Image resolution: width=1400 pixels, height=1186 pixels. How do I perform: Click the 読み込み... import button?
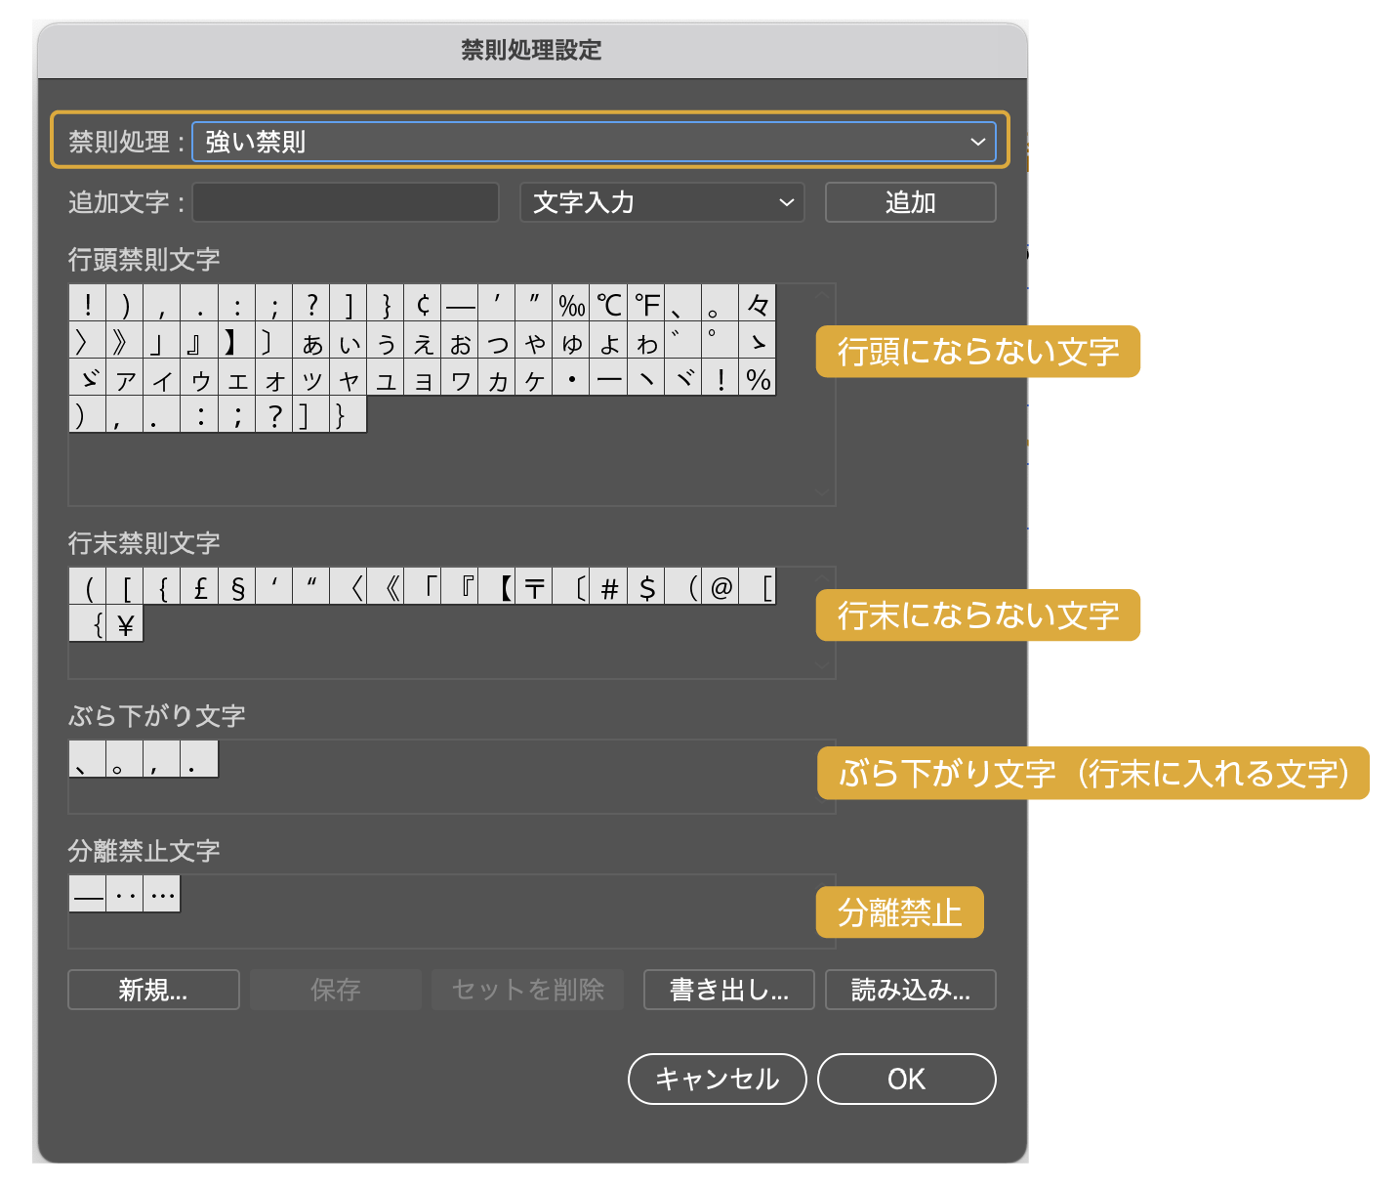point(910,990)
